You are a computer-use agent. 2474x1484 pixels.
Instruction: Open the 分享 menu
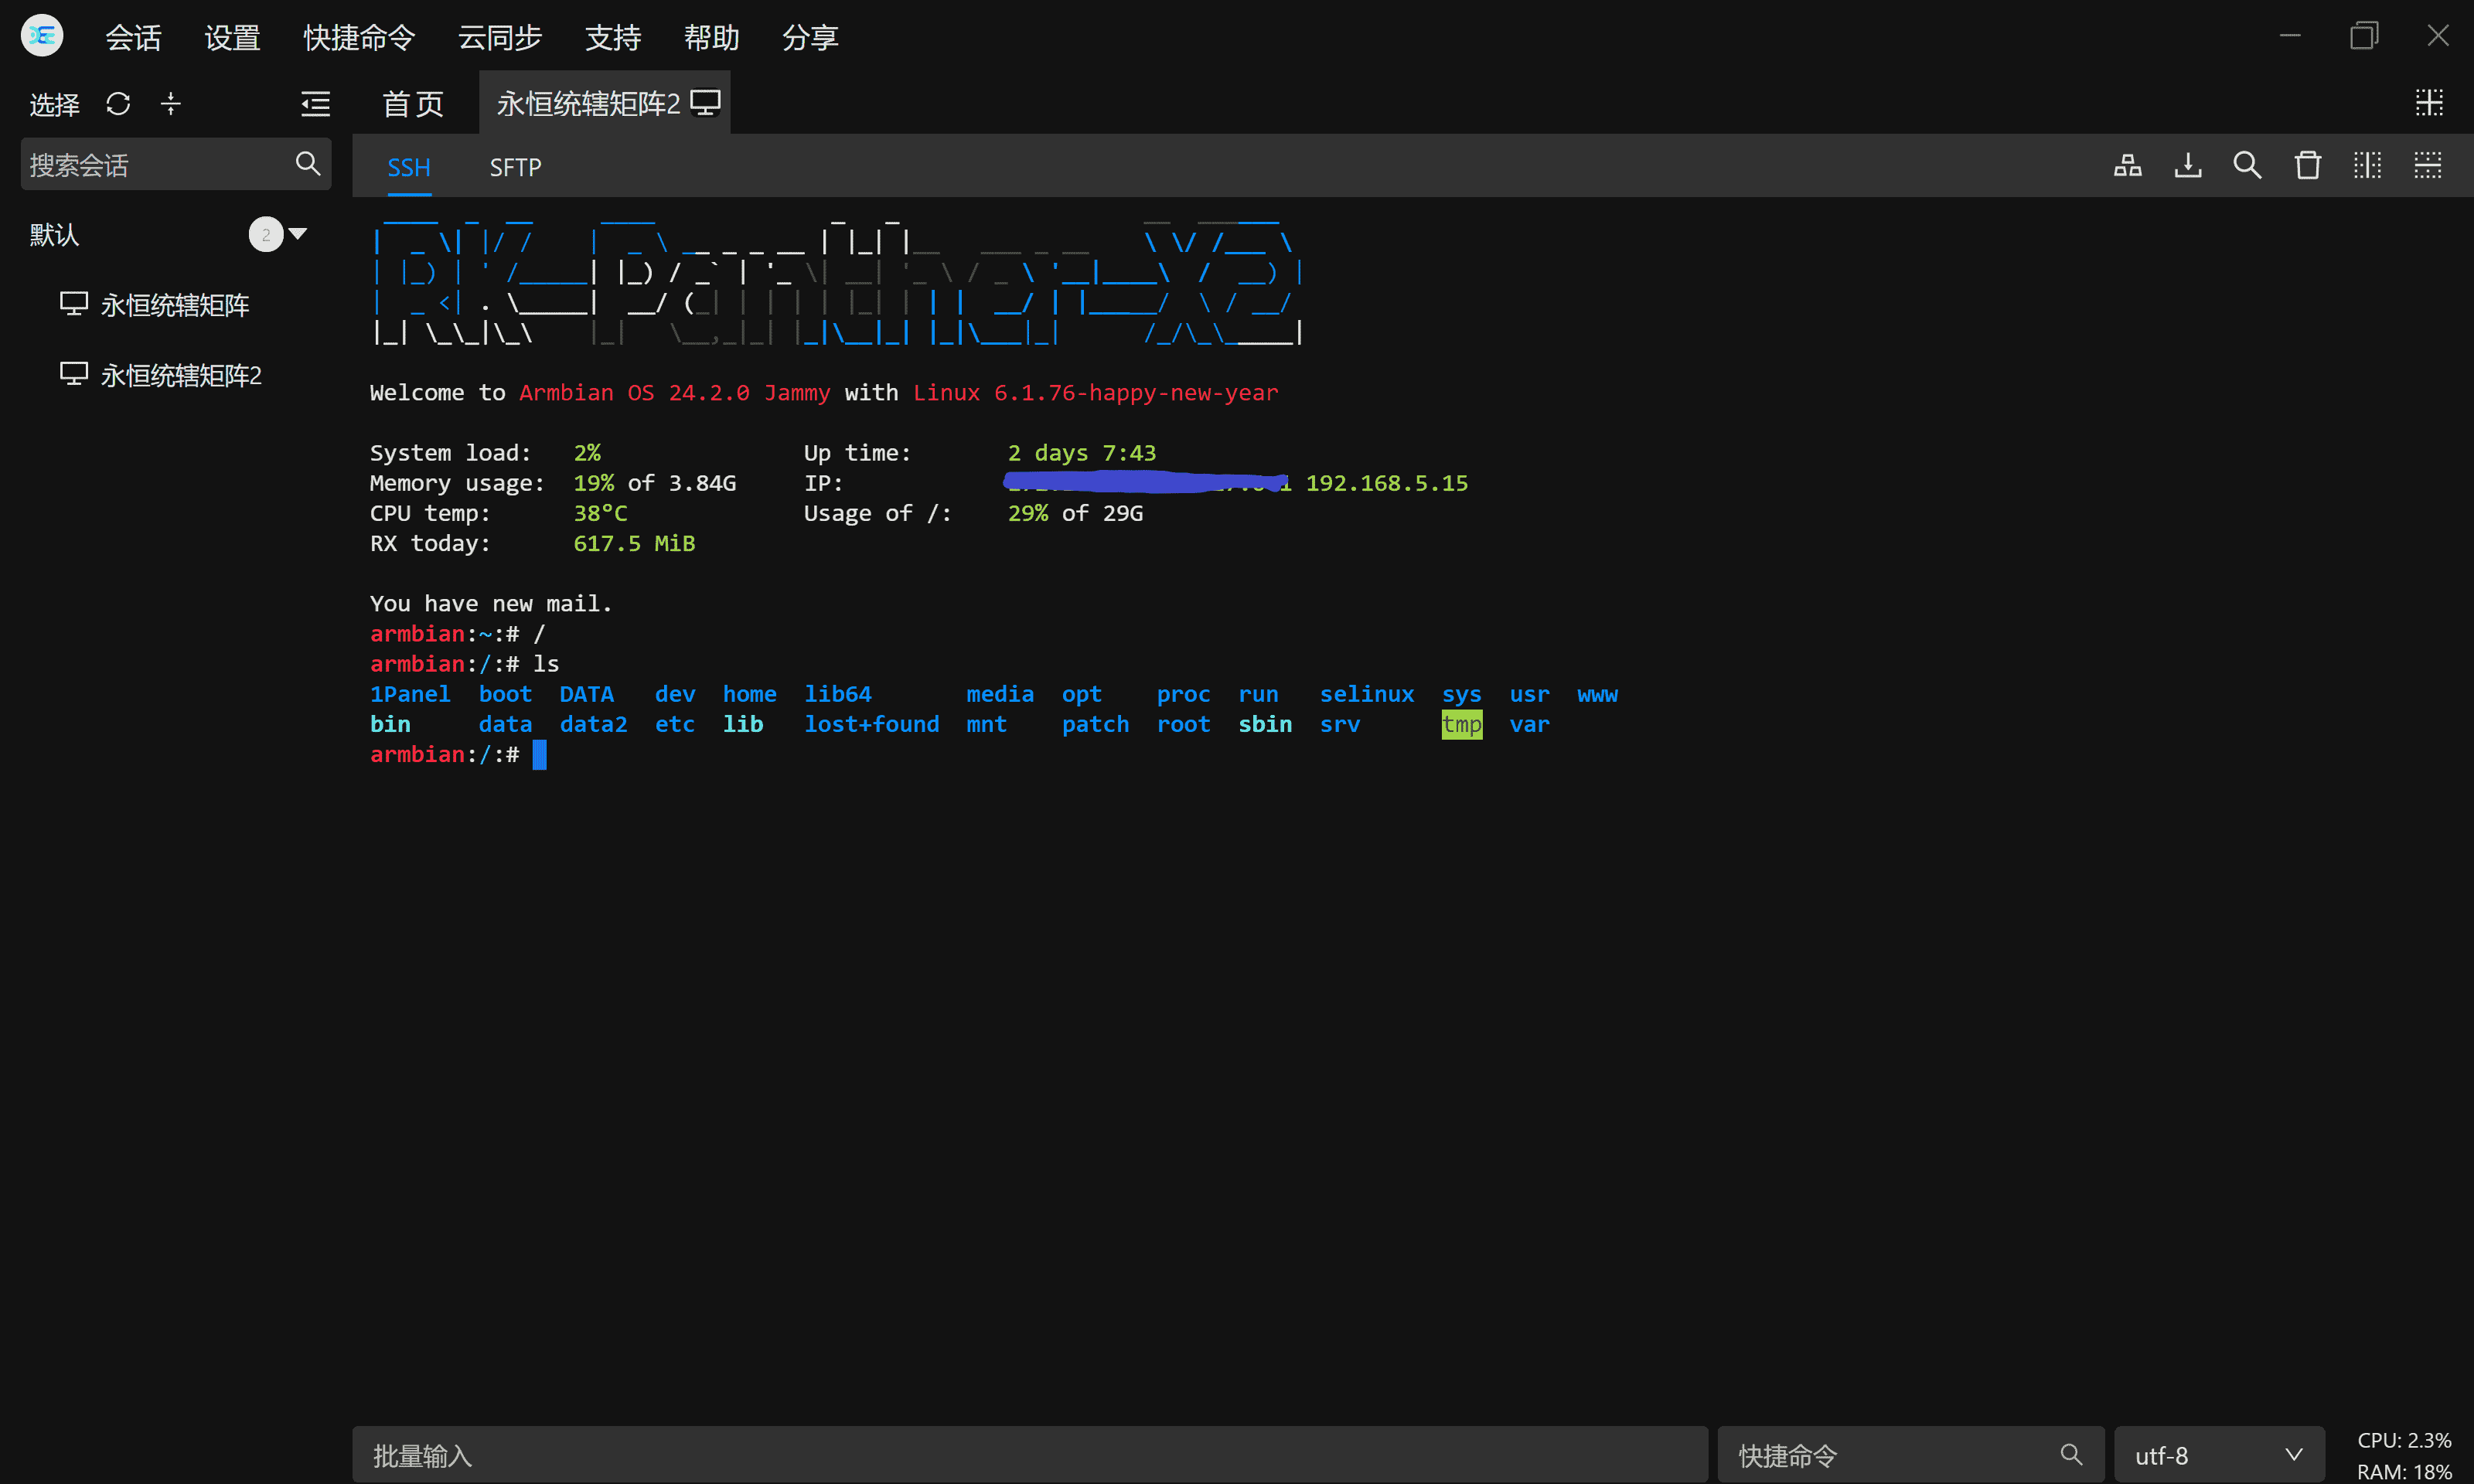[x=810, y=38]
